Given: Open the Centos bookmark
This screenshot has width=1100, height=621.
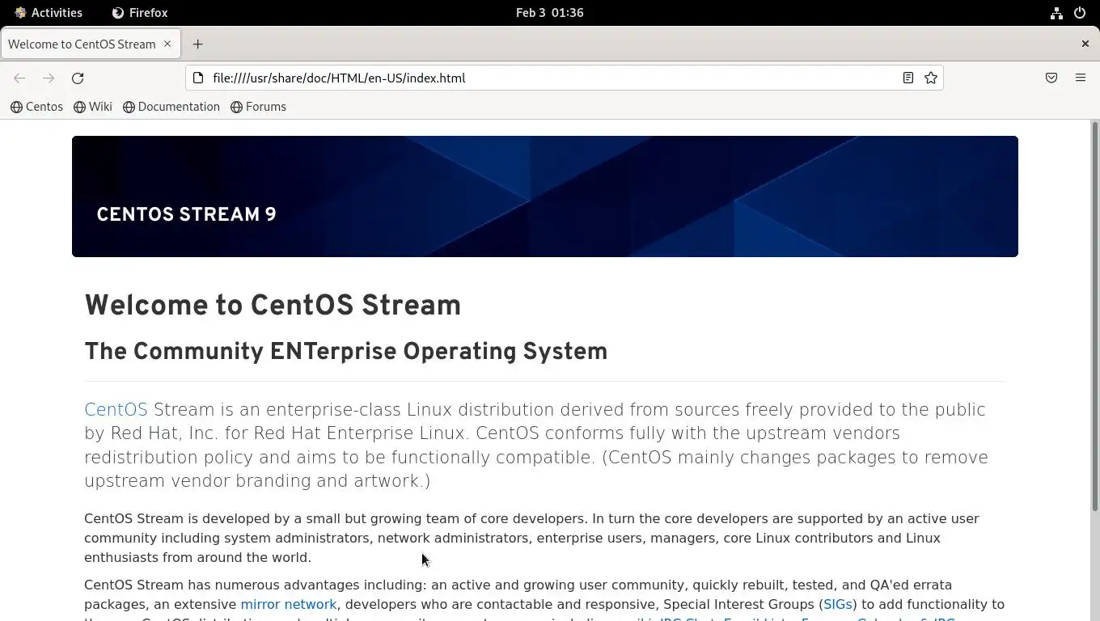Looking at the screenshot, I should (36, 107).
